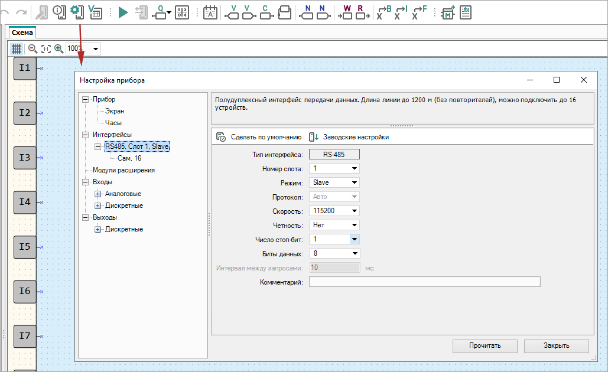Image resolution: width=608 pixels, height=372 pixels.
Task: Collapse the Интерфейсы tree node
Action: click(x=86, y=135)
